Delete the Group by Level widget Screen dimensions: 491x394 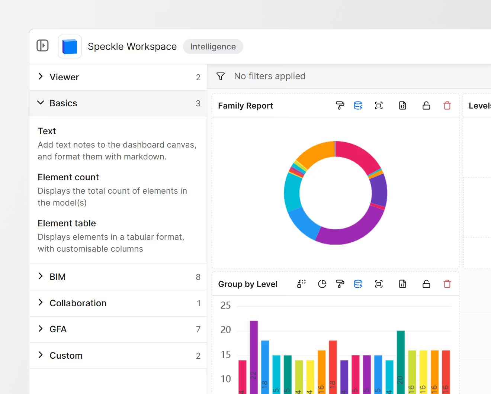coord(447,284)
